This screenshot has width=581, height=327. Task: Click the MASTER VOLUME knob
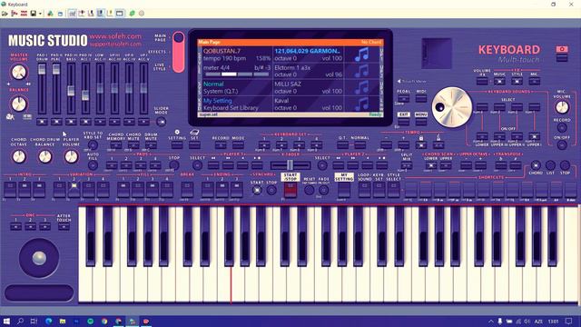[18, 73]
